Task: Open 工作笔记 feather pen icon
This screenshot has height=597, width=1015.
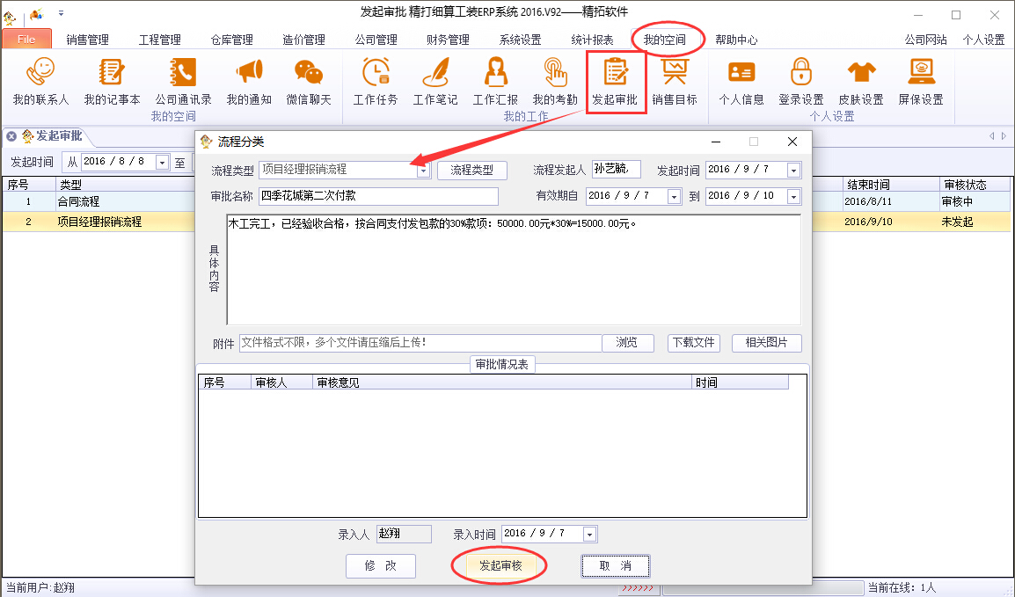Action: [435, 72]
